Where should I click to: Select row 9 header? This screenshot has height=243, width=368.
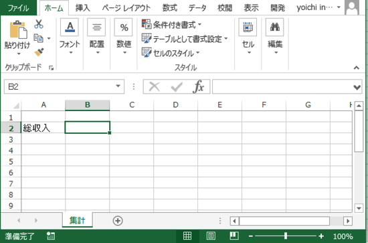[11, 206]
